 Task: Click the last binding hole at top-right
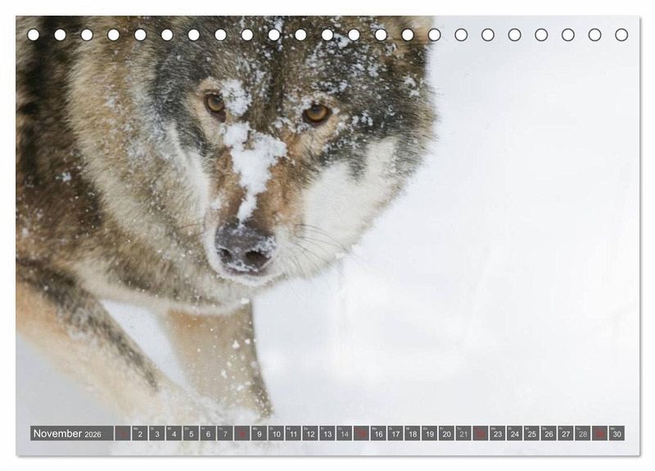pos(621,35)
